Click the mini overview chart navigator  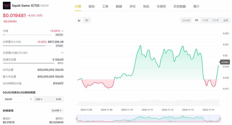pos(148,119)
